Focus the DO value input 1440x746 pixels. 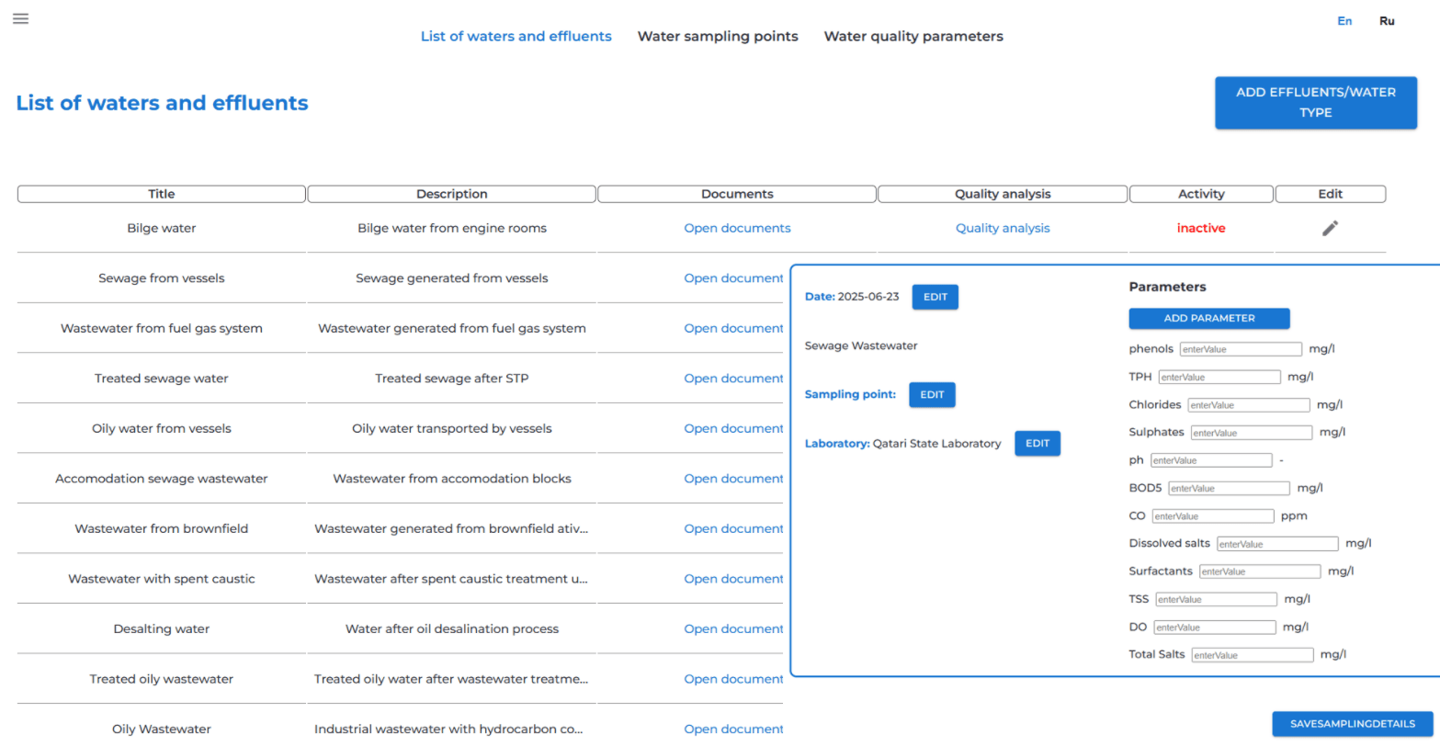point(1215,627)
